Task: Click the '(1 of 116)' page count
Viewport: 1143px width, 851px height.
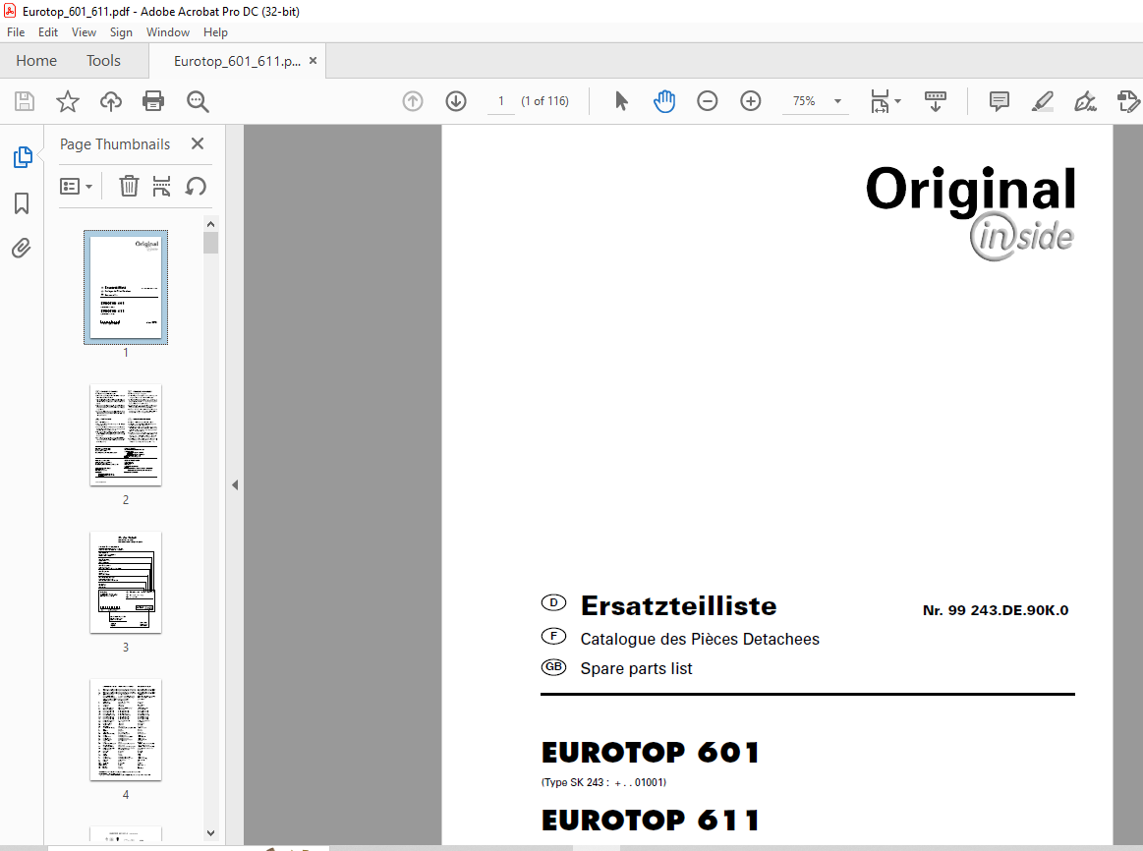Action: click(x=544, y=101)
